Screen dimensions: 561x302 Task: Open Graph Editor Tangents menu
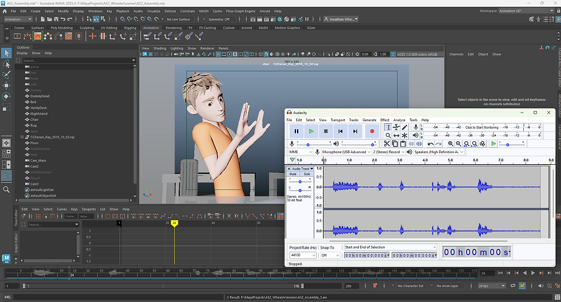pos(89,209)
